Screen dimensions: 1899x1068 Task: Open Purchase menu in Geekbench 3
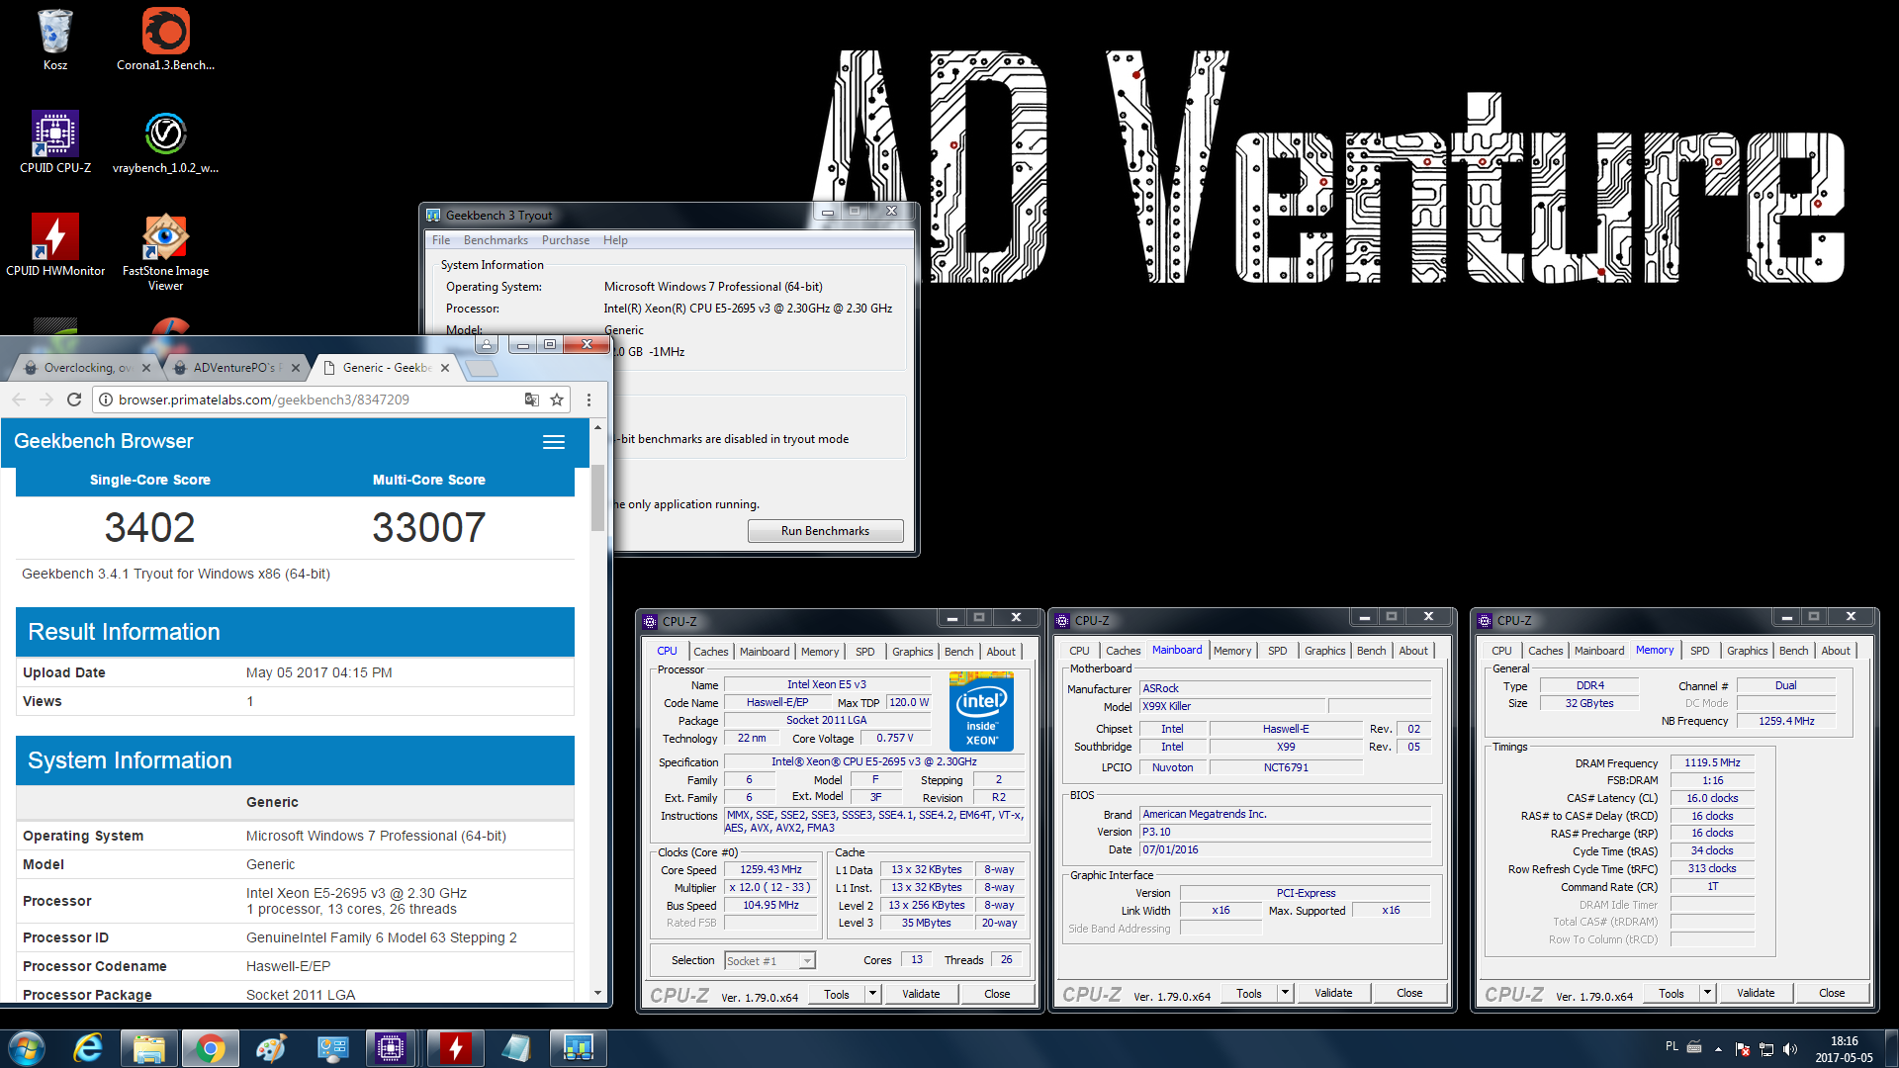[565, 240]
